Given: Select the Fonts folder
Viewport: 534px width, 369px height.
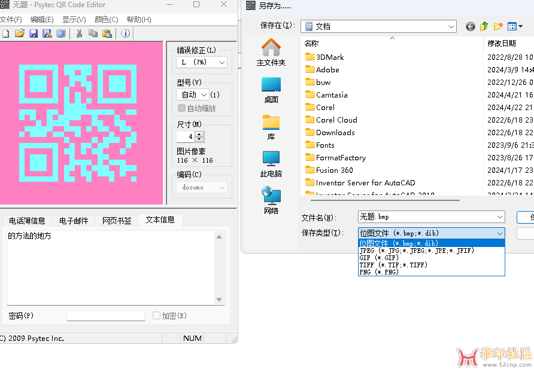Looking at the screenshot, I should (320, 145).
